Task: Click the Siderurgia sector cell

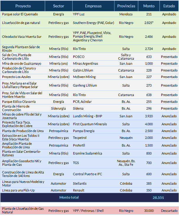Action: tap(58, 108)
